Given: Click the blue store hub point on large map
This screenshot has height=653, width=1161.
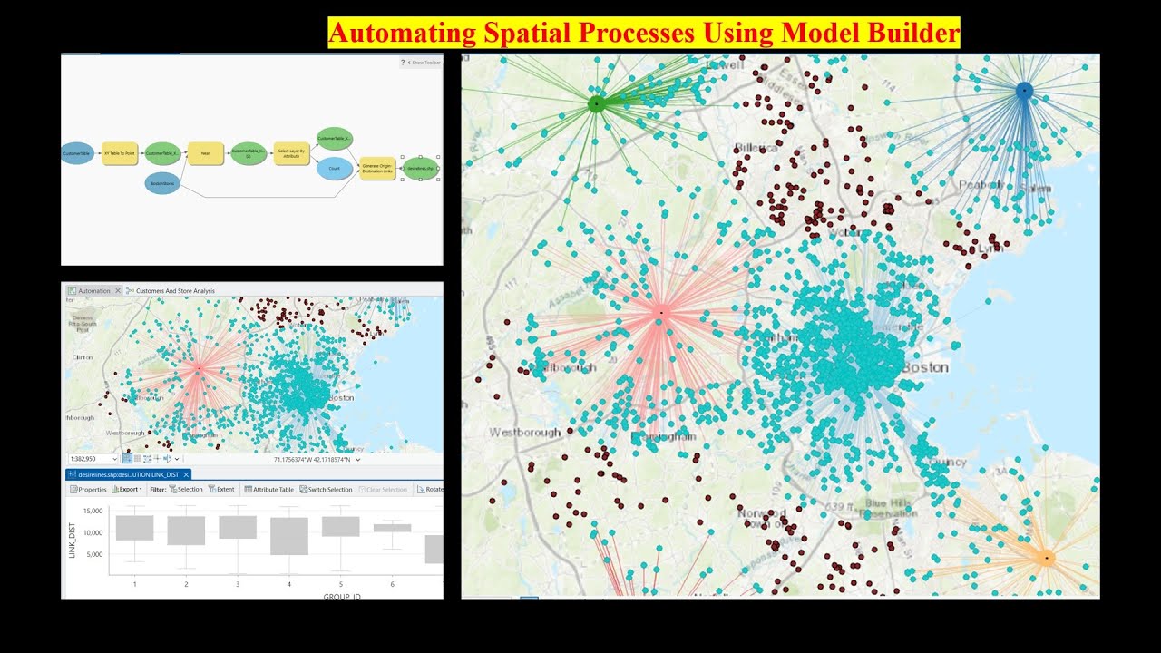Looking at the screenshot, I should 1024,90.
